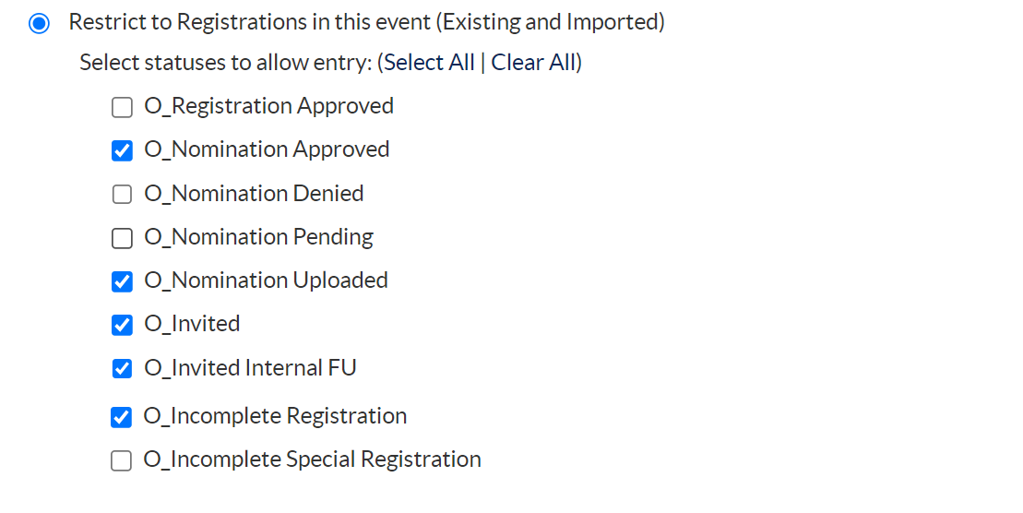Disable the O_Nomination Uploaded checkbox
Screen dimensions: 1023x513
point(122,281)
